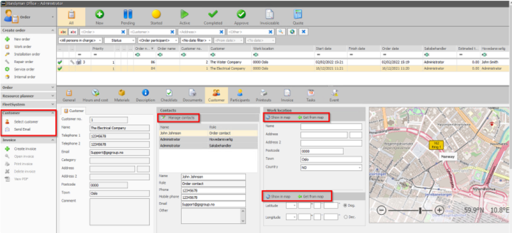Select the Deg. radio button

[x=345, y=206]
